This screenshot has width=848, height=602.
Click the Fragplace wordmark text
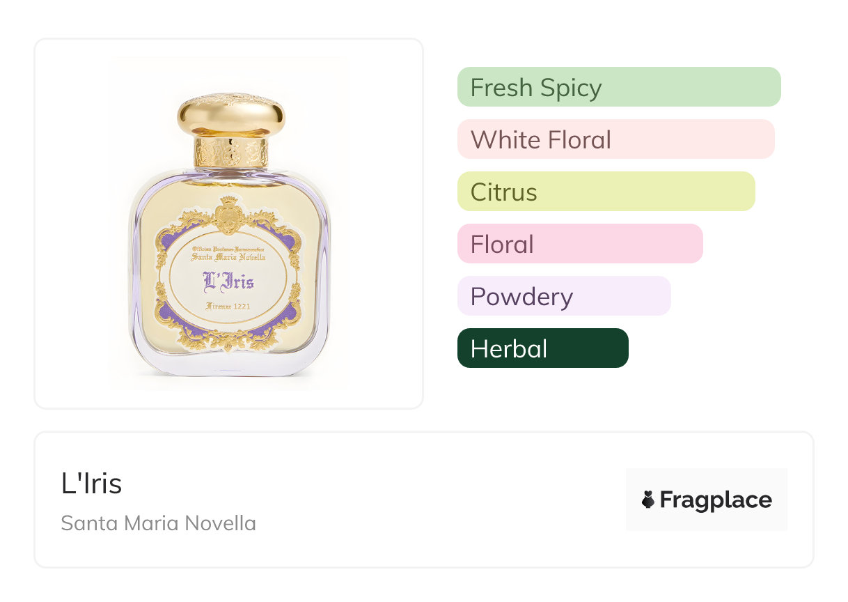click(x=716, y=500)
